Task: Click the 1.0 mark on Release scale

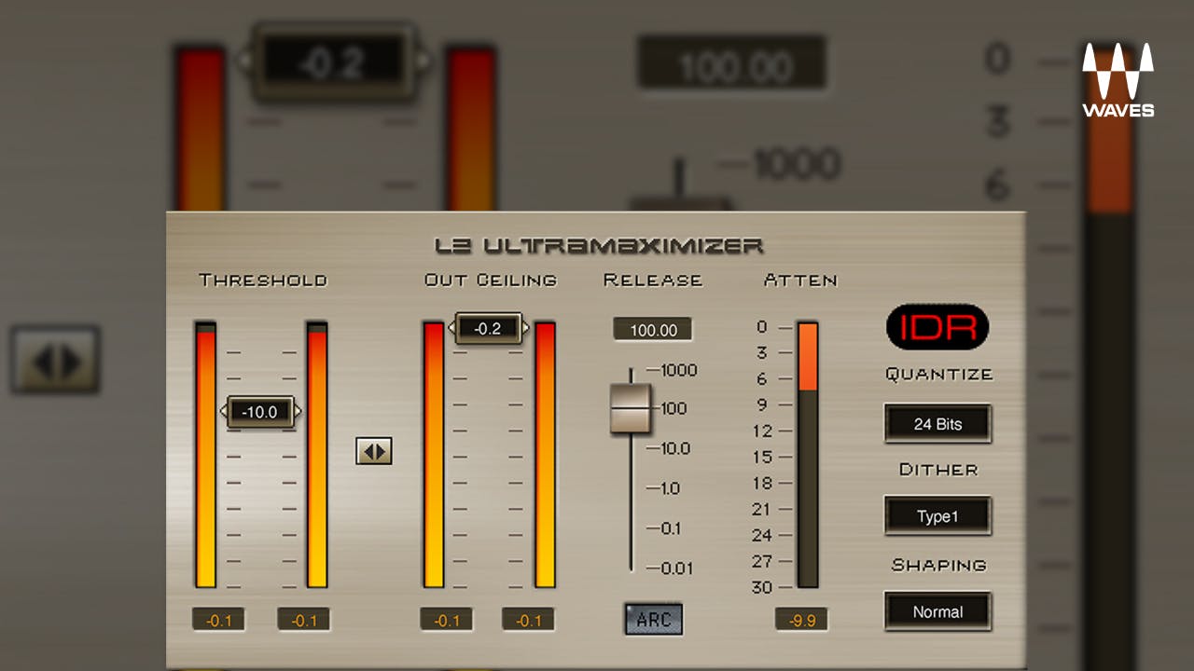Action: click(x=671, y=488)
